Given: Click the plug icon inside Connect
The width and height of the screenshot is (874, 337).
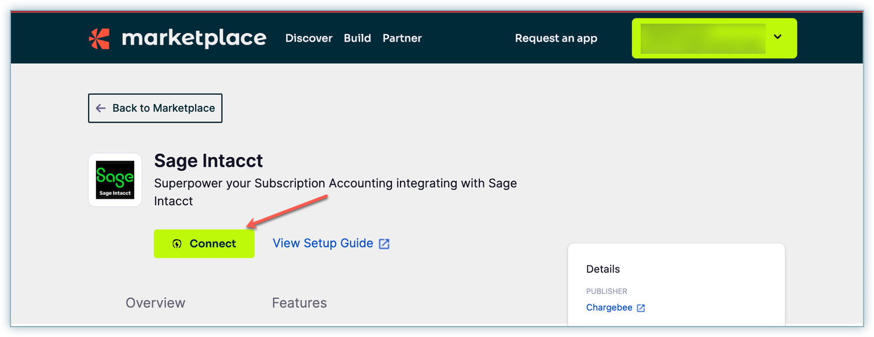Looking at the screenshot, I should click(177, 244).
